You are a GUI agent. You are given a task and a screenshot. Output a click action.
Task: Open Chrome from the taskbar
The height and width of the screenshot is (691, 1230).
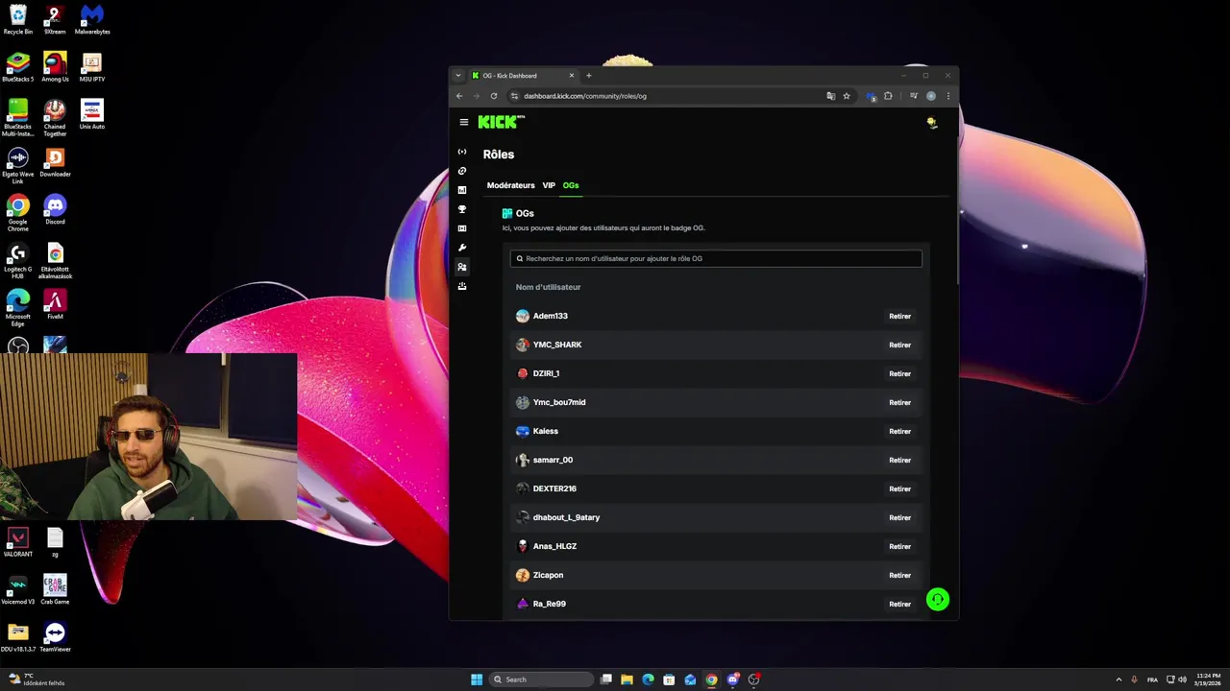711,679
